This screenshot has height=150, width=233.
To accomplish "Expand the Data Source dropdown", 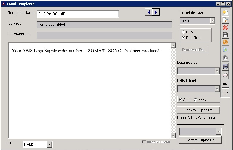I will click(217, 71).
